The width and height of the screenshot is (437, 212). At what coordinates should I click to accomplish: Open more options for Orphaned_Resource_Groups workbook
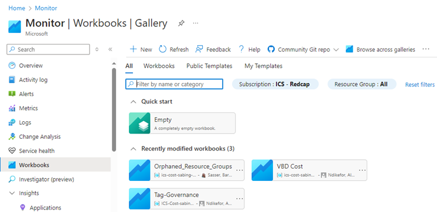pos(240,170)
